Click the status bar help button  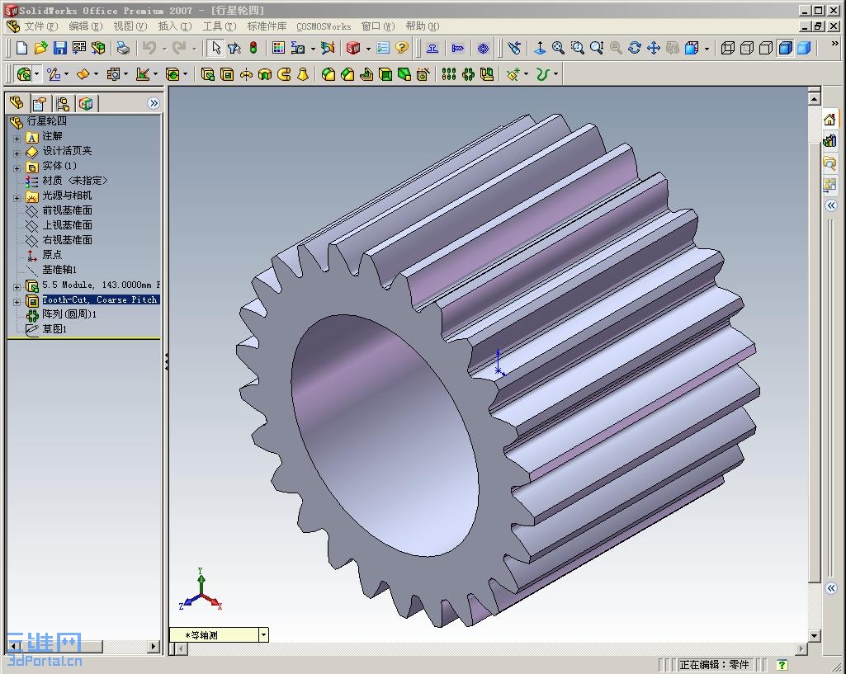click(782, 665)
